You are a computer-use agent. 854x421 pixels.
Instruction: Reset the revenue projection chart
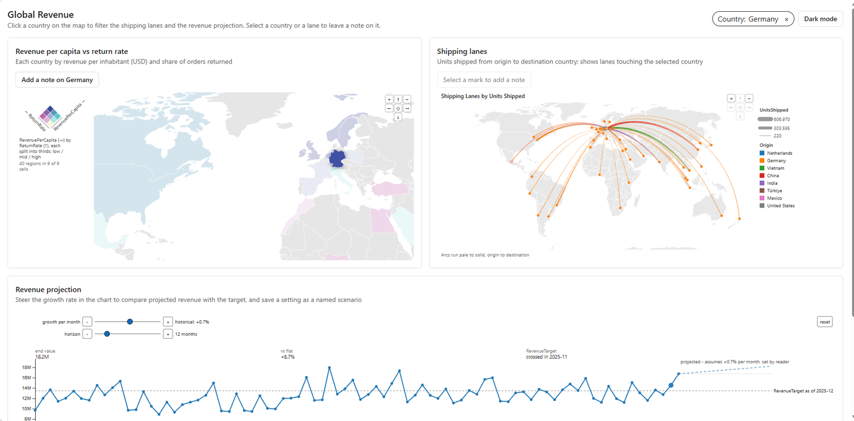[x=825, y=322]
